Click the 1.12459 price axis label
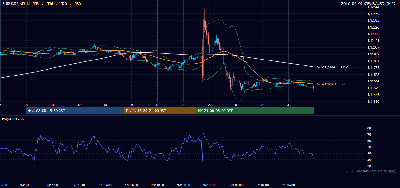The height and width of the screenshot is (188, 400). (374, 14)
